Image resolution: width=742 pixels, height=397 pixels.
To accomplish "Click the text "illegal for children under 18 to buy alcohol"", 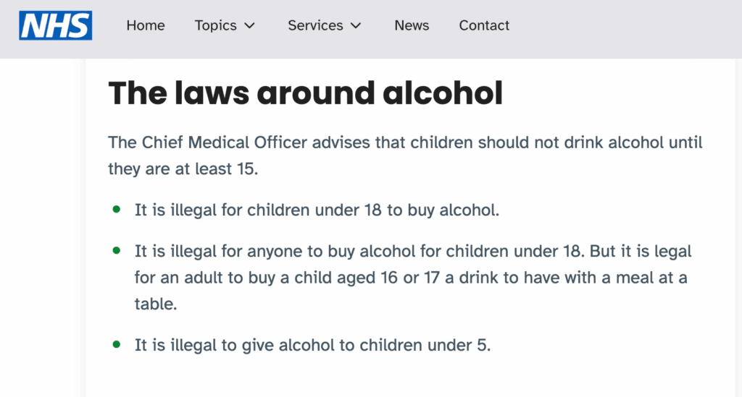I will [317, 211].
